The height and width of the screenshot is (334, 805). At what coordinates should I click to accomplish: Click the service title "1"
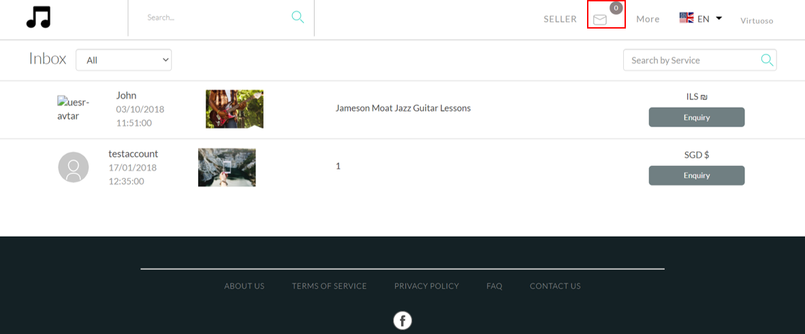tap(338, 166)
